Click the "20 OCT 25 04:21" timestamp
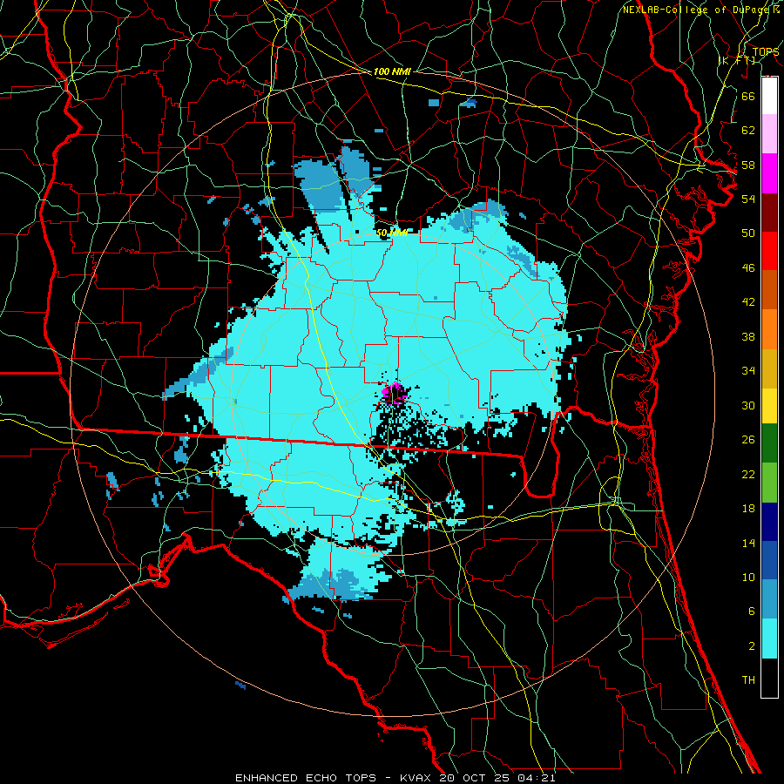784x784 pixels. click(x=497, y=778)
